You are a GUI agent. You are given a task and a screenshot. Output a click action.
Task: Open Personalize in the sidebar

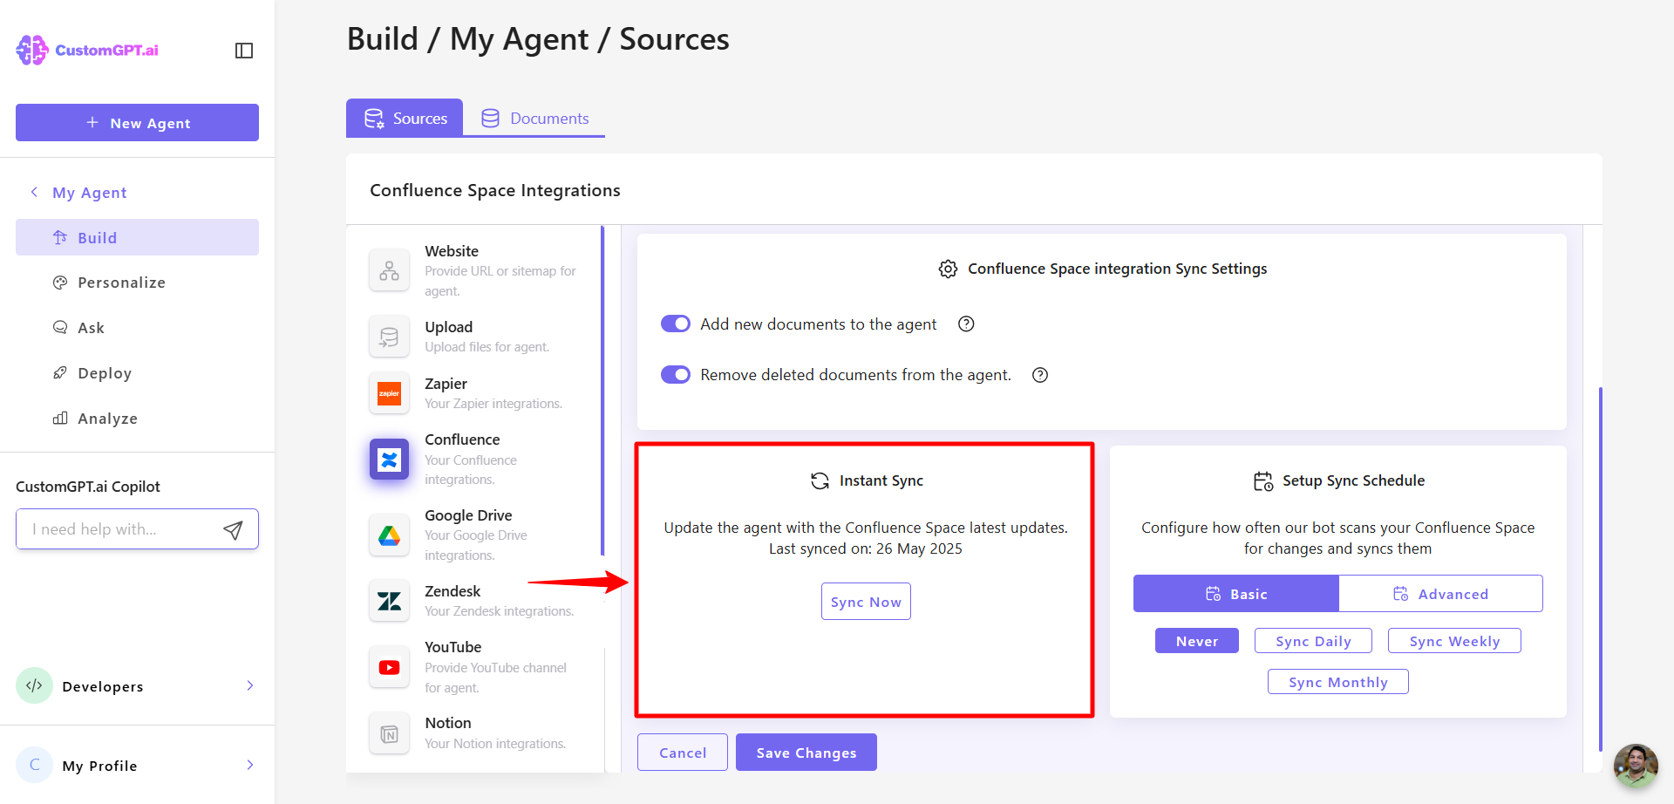point(137,283)
